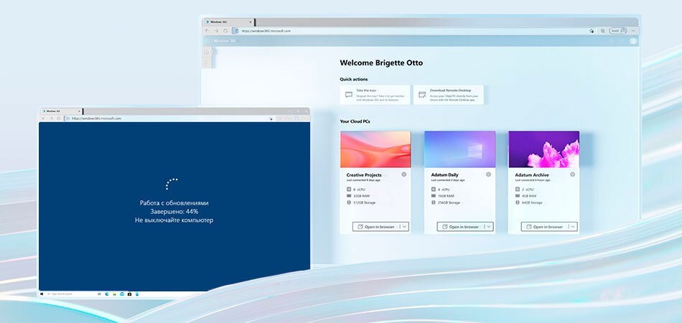Click the favorites star in small browser window
Screen dimensions: 682x323
pyautogui.click(x=271, y=118)
